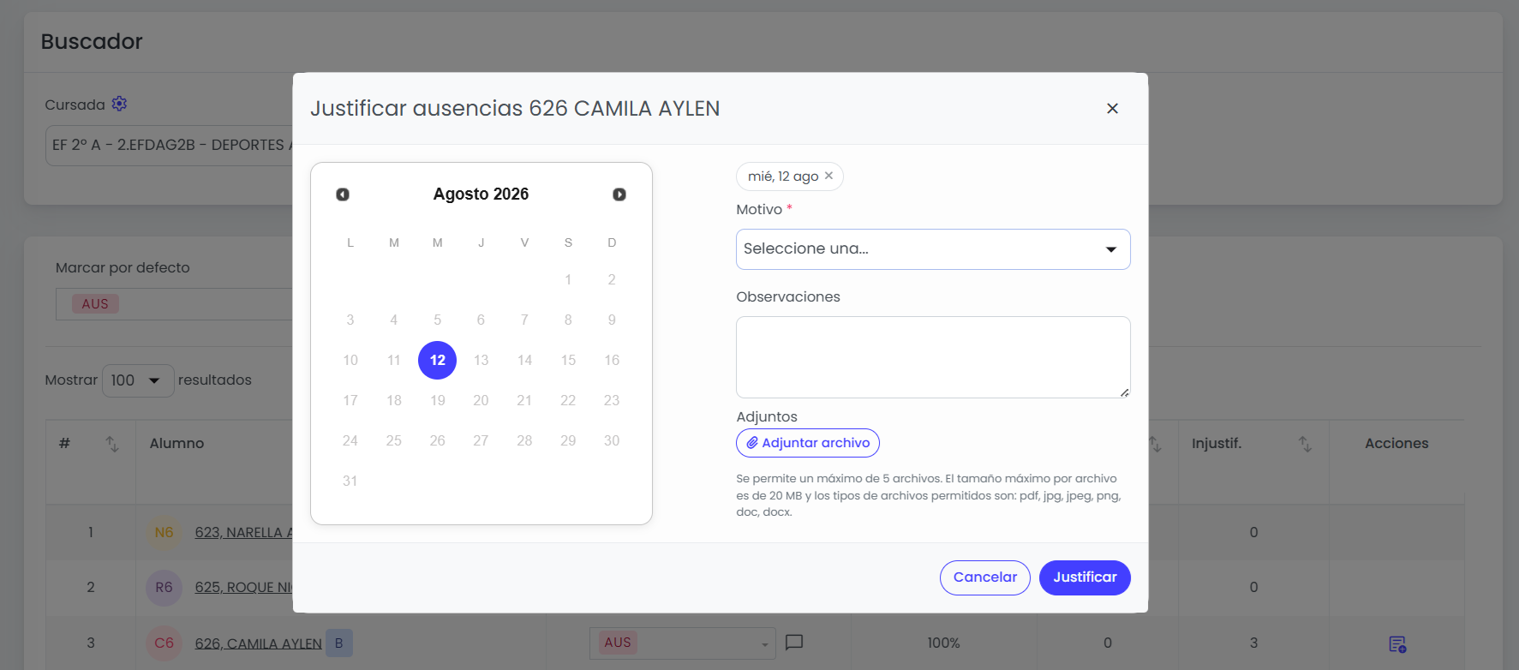
Task: Select August 5 in the calendar
Action: tap(437, 320)
